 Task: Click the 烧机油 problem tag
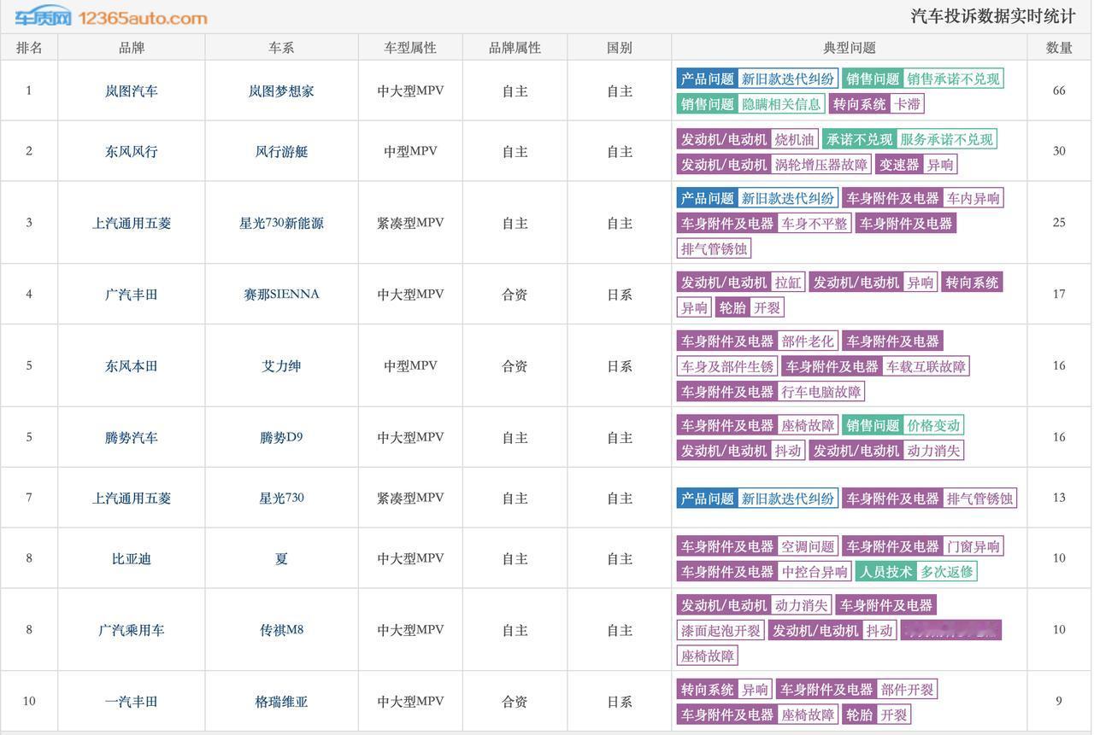pos(794,140)
